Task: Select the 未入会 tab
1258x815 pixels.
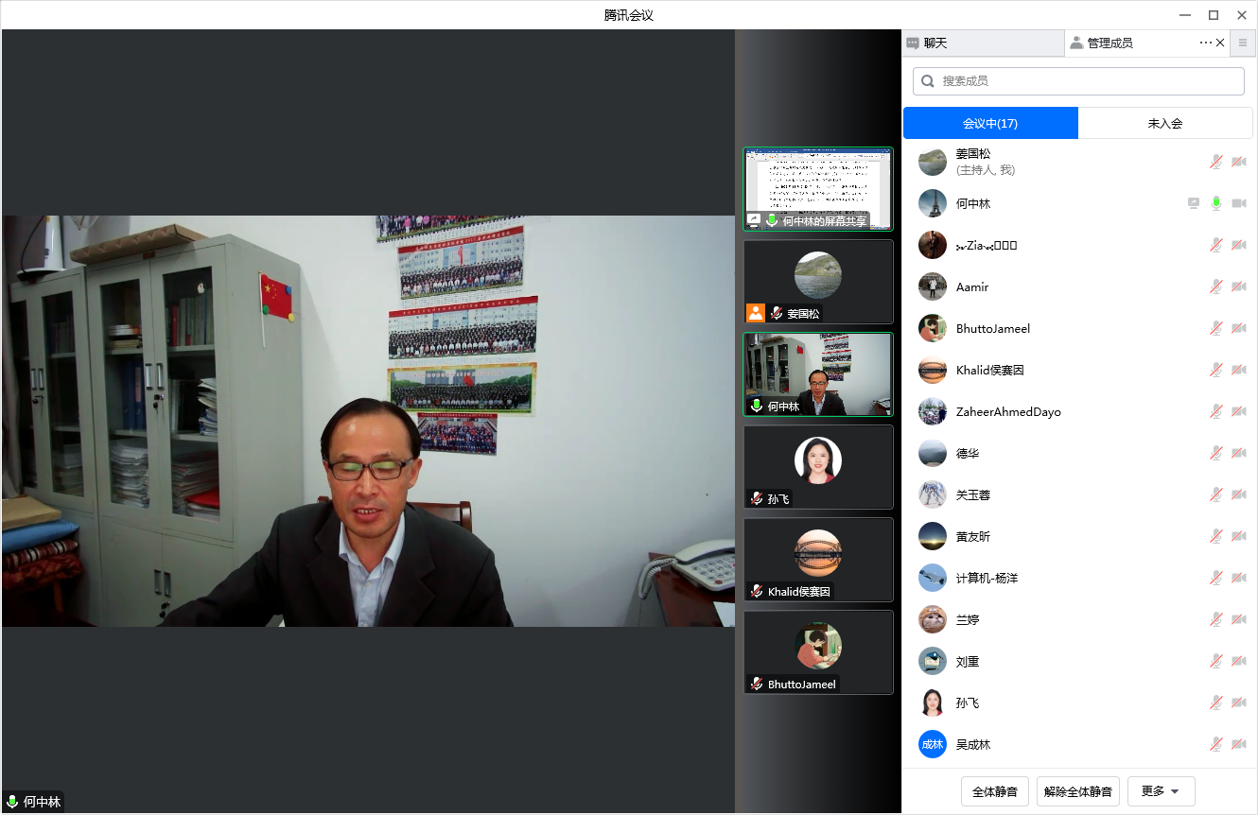Action: coord(1165,123)
